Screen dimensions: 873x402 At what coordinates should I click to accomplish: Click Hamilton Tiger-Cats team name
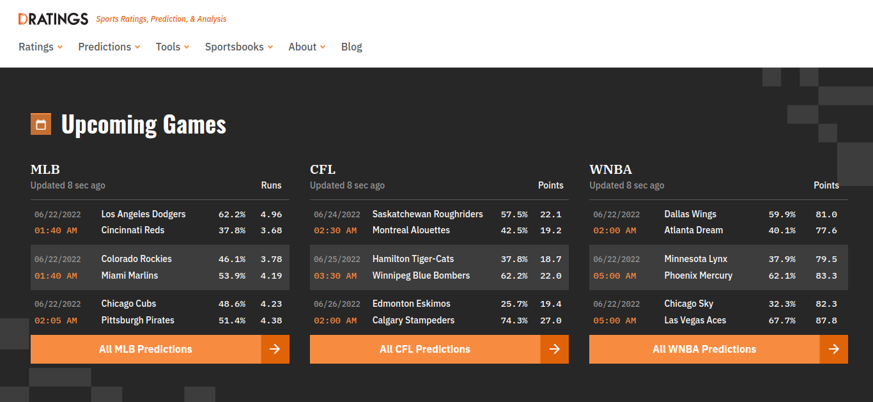[x=413, y=259]
